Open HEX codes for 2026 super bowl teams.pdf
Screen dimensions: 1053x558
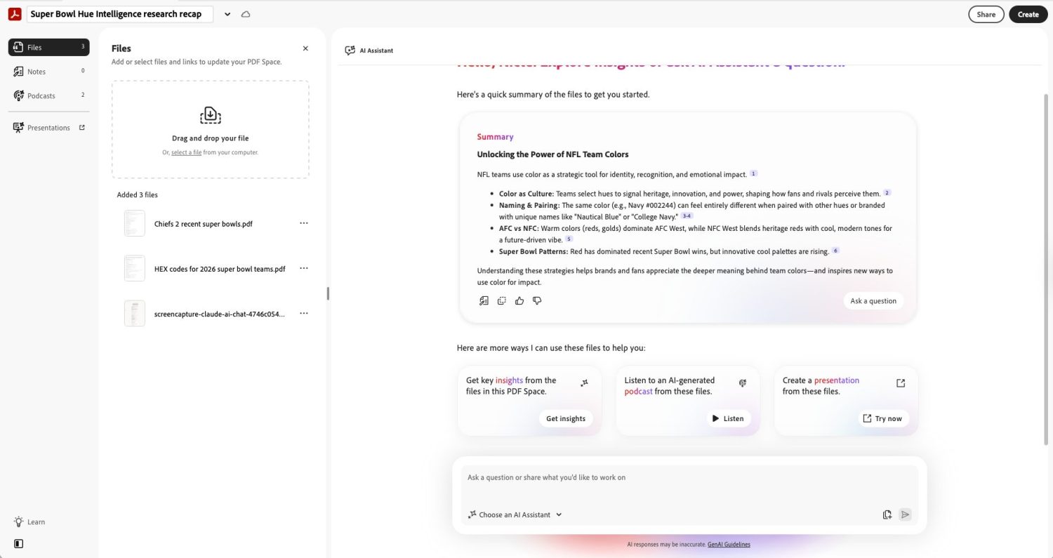point(220,269)
